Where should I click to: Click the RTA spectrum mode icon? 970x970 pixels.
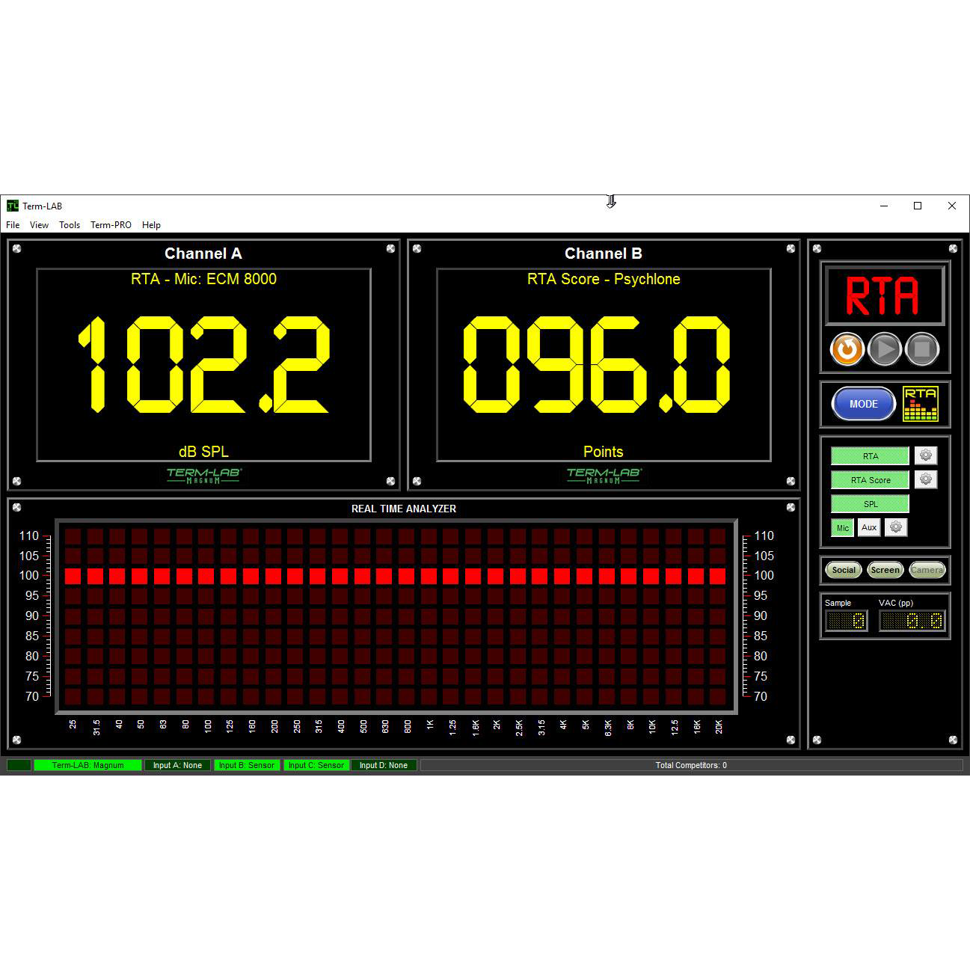[x=920, y=404]
